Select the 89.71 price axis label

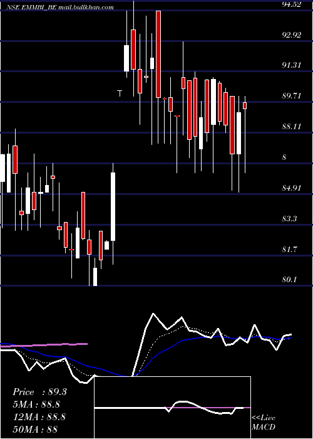292,96
